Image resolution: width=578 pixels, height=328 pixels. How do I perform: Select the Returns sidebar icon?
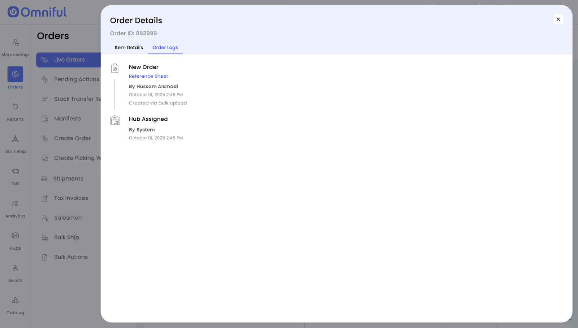(15, 107)
